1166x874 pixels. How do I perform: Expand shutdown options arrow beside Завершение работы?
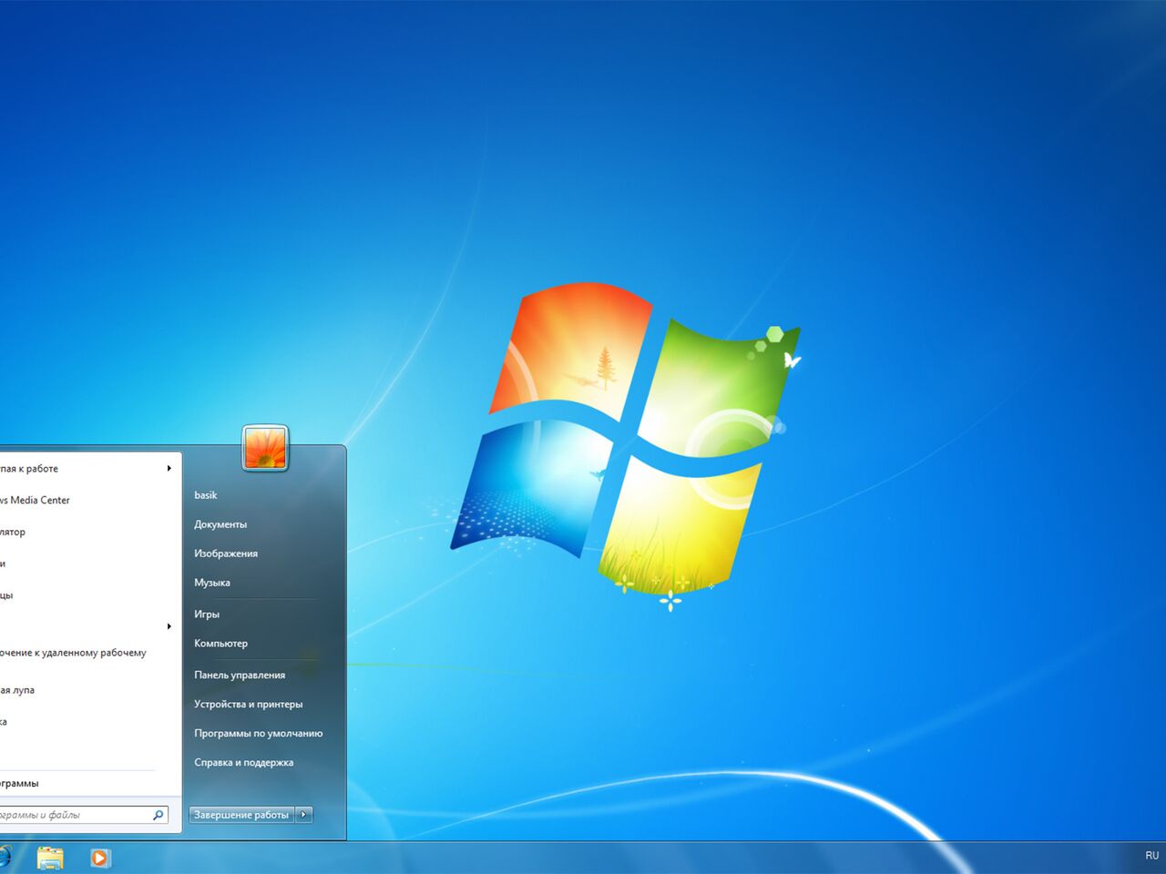(304, 815)
